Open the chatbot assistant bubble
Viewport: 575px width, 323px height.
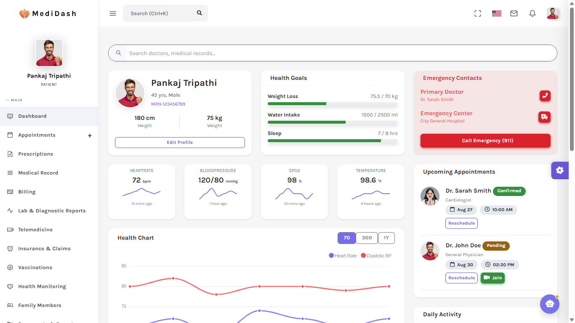coord(550,304)
